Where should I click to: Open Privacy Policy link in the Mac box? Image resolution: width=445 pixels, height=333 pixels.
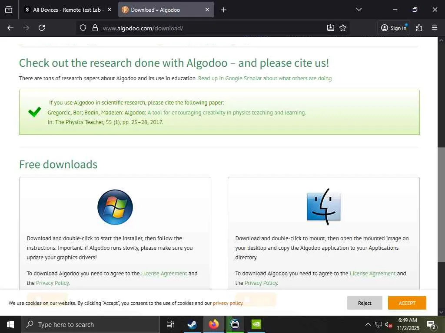coord(261,283)
